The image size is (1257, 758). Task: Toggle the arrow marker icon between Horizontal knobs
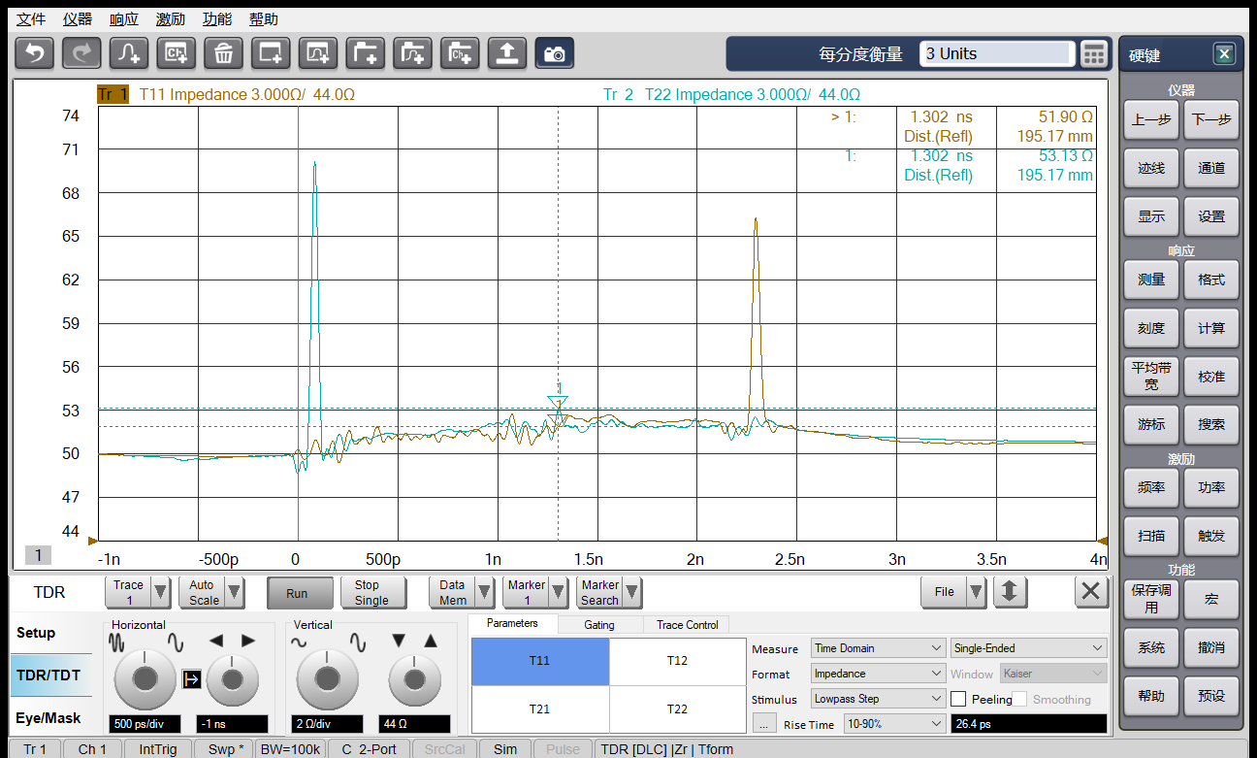pos(191,679)
